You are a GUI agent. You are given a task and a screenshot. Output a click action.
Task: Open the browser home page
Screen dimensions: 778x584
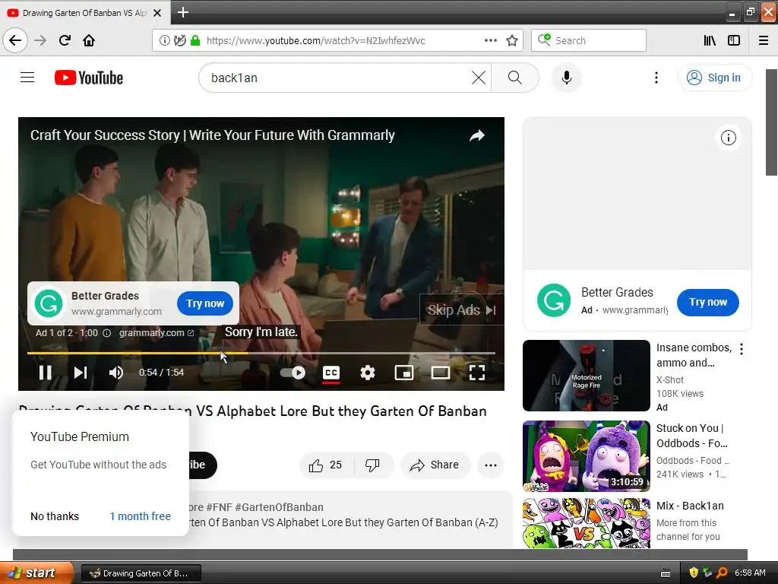coord(89,40)
